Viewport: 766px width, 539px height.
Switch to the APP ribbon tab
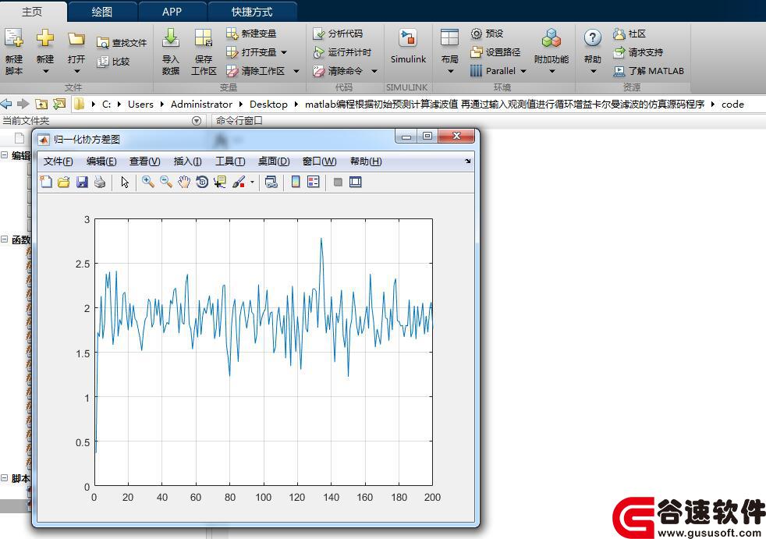click(x=172, y=12)
